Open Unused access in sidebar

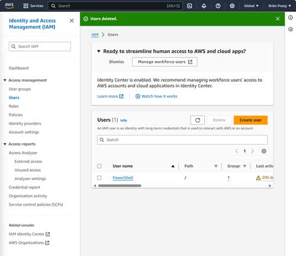(28, 170)
